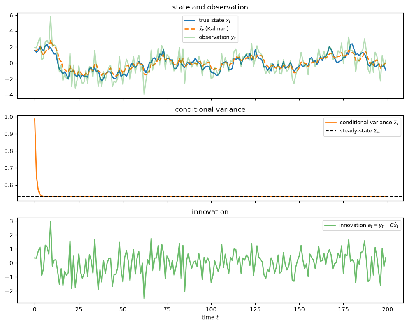Image resolution: width=407 pixels, height=325 pixels.
Task: Click x-axis tick label "150"
Action: coord(299,309)
